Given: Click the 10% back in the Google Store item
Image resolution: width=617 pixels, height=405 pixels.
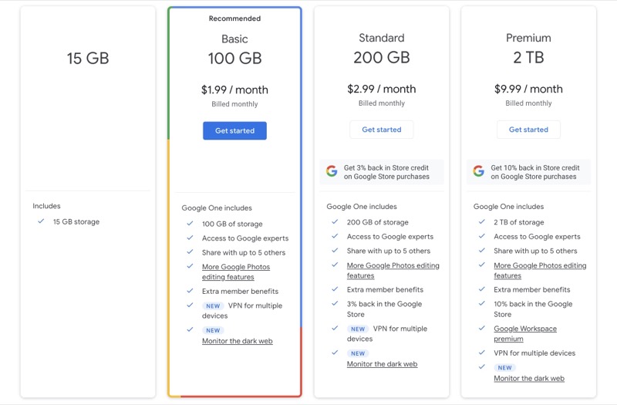Looking at the screenshot, I should pyautogui.click(x=533, y=309).
